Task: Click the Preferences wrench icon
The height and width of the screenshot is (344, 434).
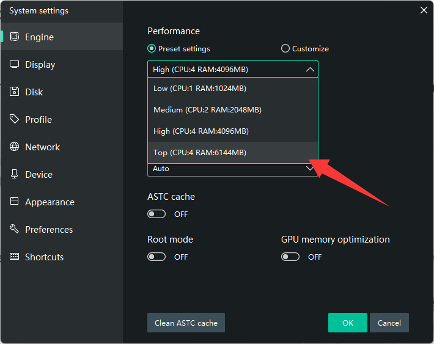Action: (x=15, y=230)
